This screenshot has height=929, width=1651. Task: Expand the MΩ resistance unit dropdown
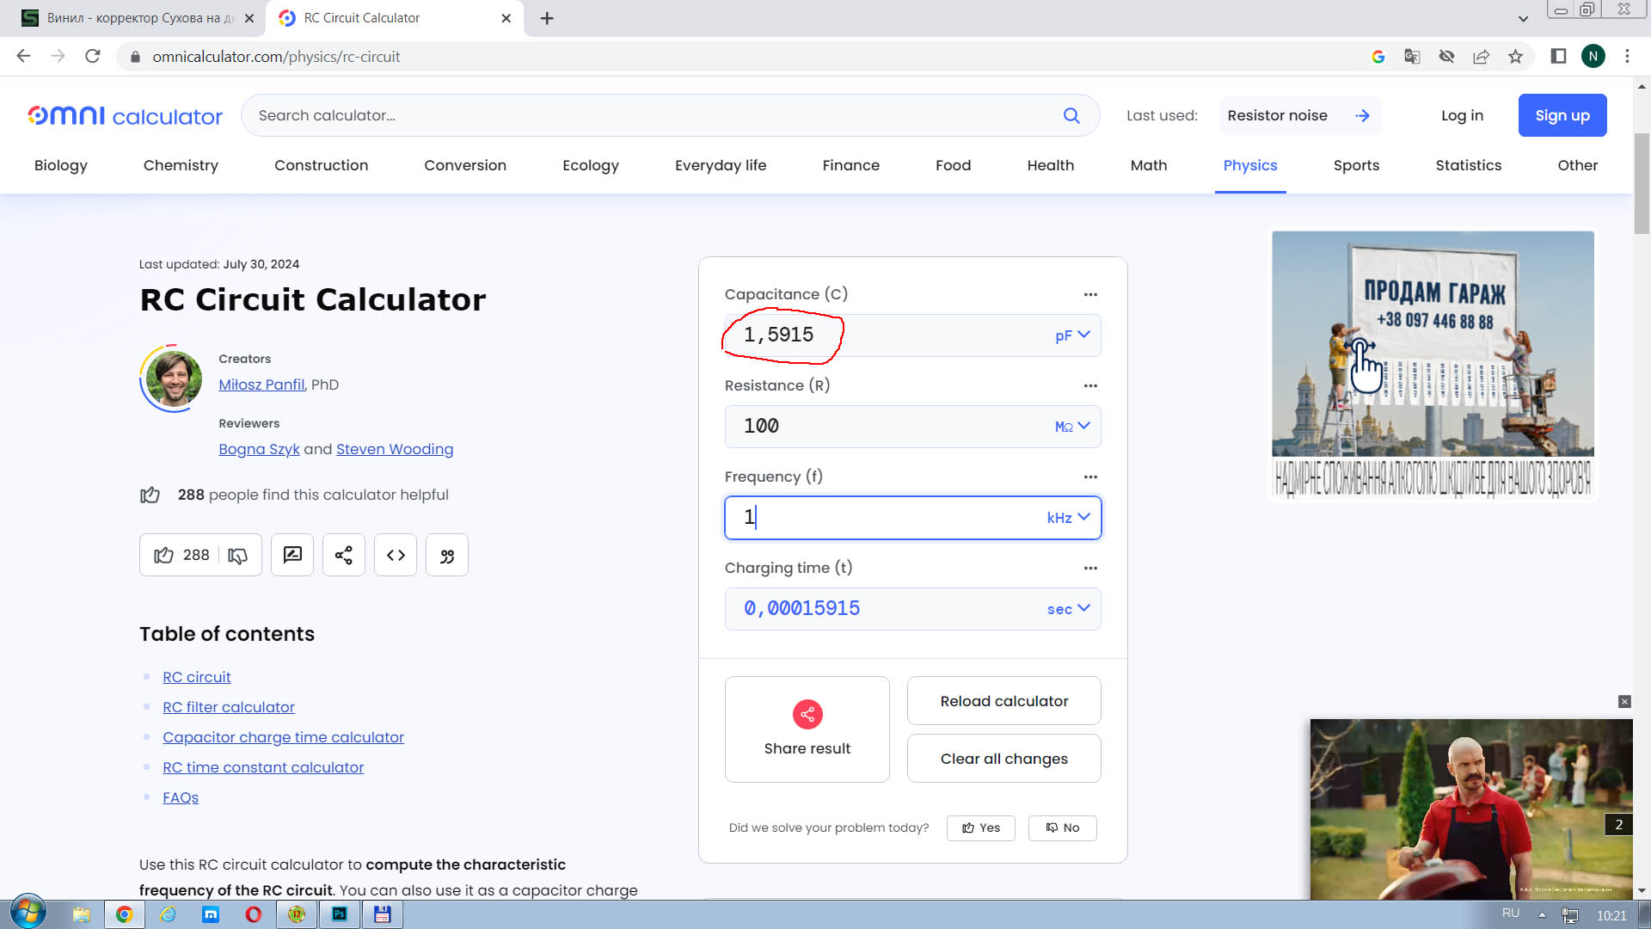click(1072, 427)
